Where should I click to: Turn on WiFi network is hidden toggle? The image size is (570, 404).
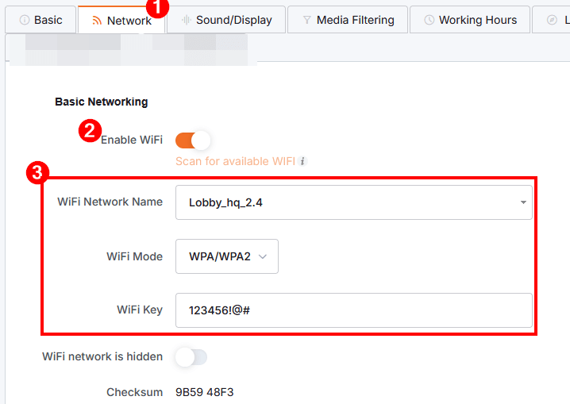(x=191, y=357)
